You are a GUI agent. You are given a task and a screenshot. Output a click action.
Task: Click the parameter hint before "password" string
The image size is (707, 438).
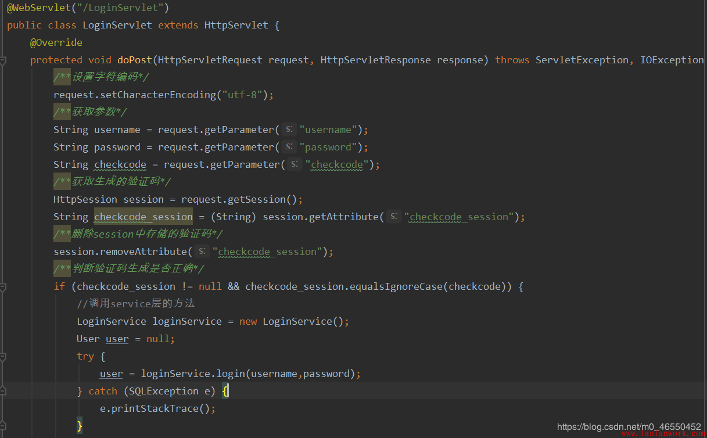[x=289, y=147]
